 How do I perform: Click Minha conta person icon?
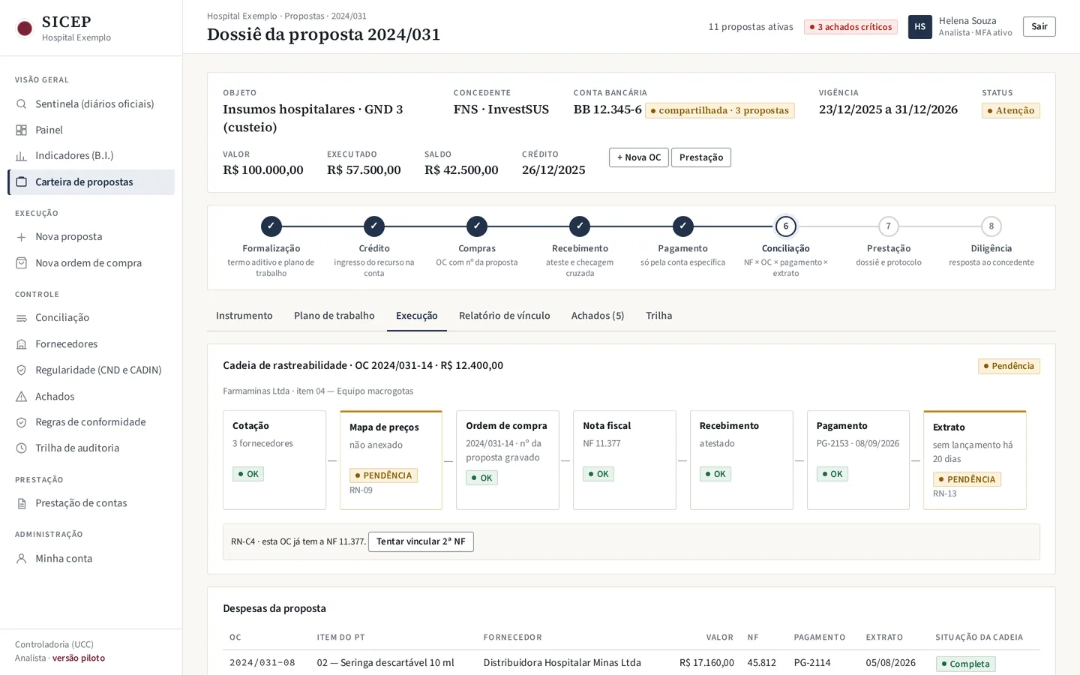(x=22, y=559)
